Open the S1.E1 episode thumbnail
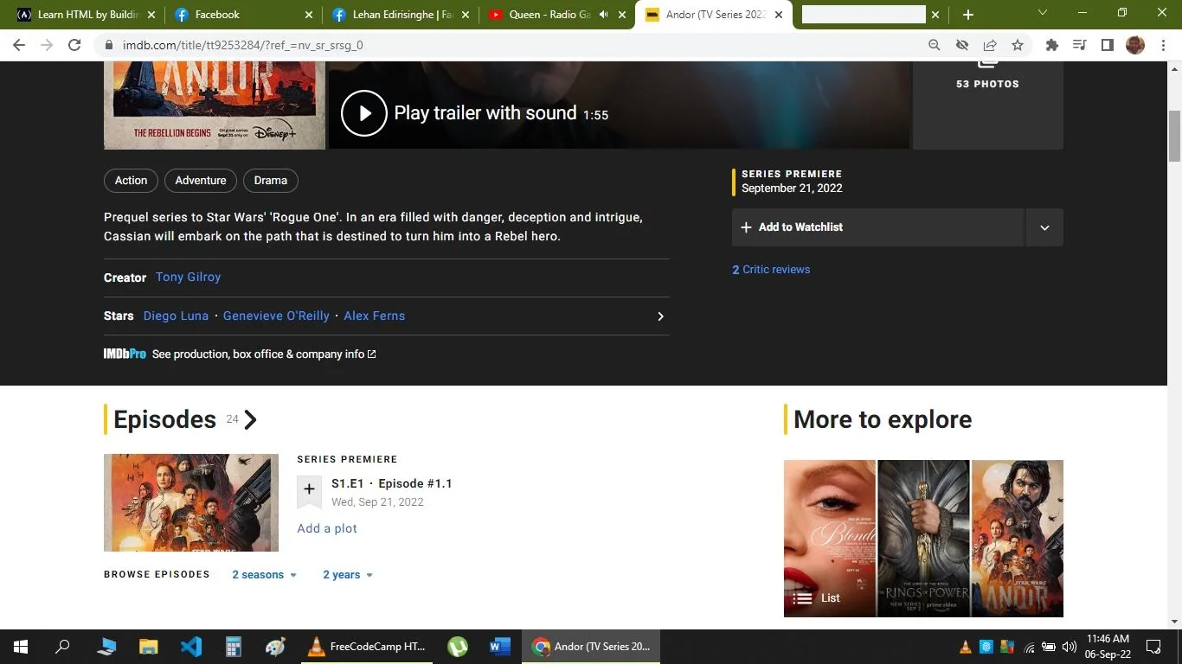This screenshot has width=1182, height=664. point(191,503)
